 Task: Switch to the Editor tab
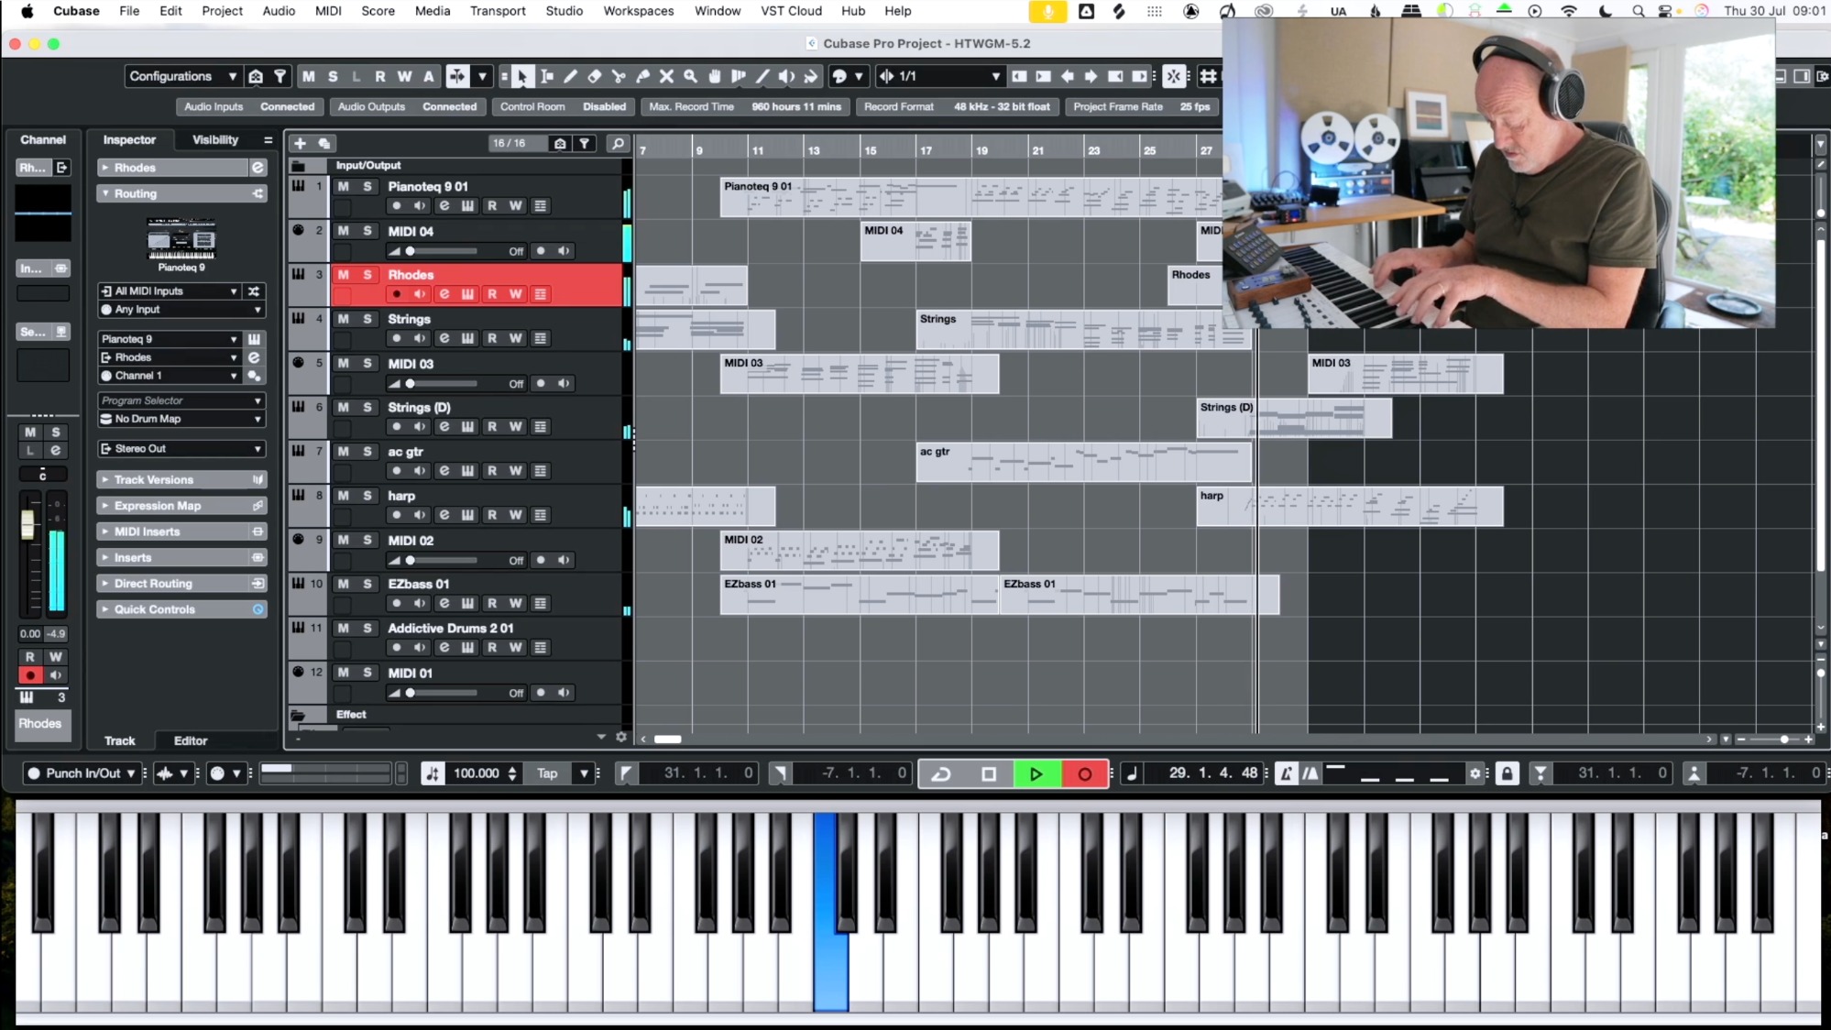(191, 741)
